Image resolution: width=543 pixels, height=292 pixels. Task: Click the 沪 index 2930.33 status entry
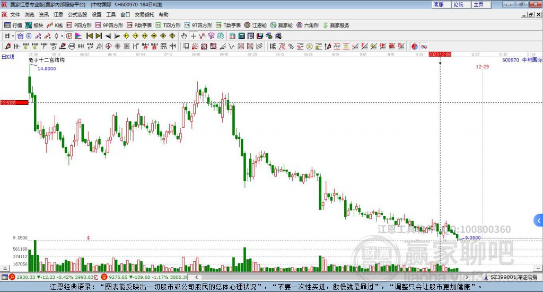point(53,277)
